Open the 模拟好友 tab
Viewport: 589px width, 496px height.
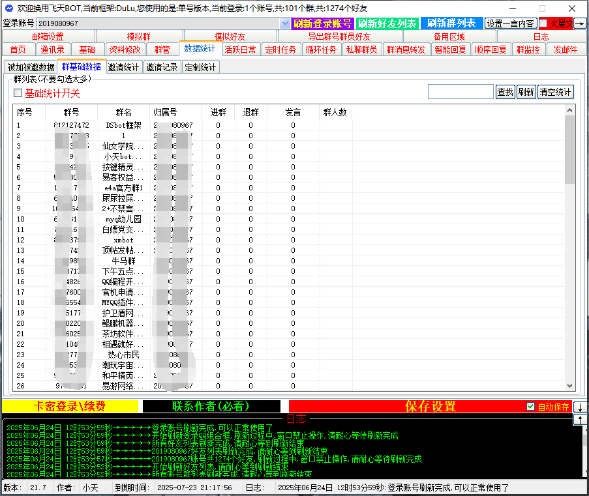pyautogui.click(x=230, y=36)
